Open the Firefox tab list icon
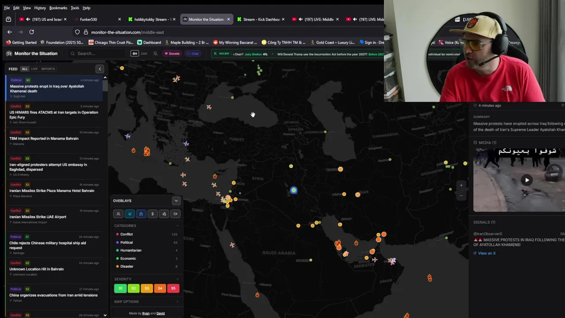The image size is (565, 318). coord(8,19)
